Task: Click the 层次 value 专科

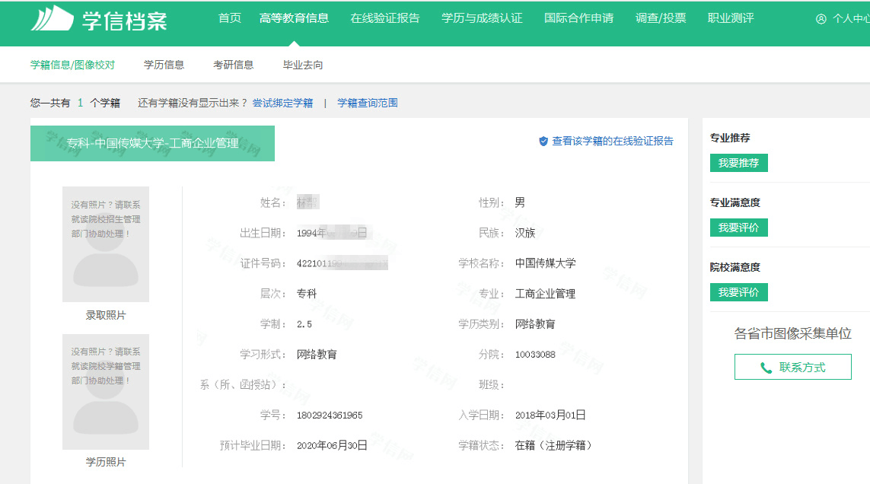Action: point(306,294)
